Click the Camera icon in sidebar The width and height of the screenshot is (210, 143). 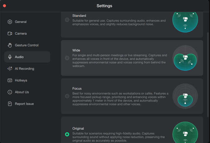click(10, 34)
